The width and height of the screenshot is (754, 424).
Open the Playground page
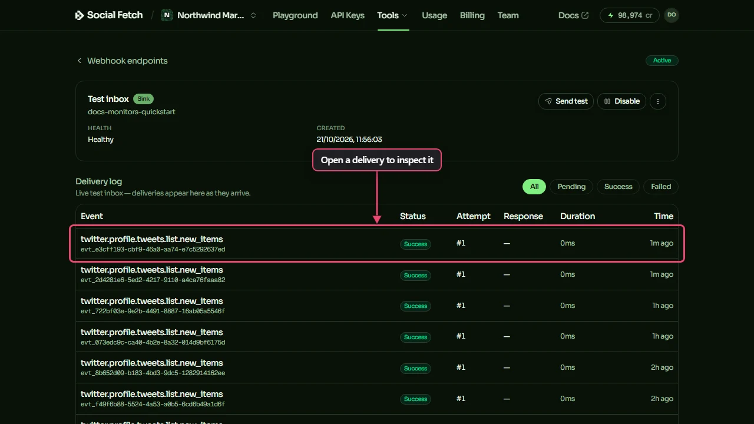[x=295, y=15]
